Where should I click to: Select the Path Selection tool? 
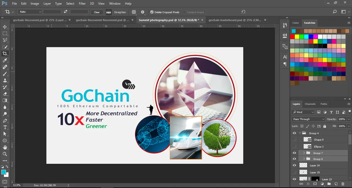point(5,134)
